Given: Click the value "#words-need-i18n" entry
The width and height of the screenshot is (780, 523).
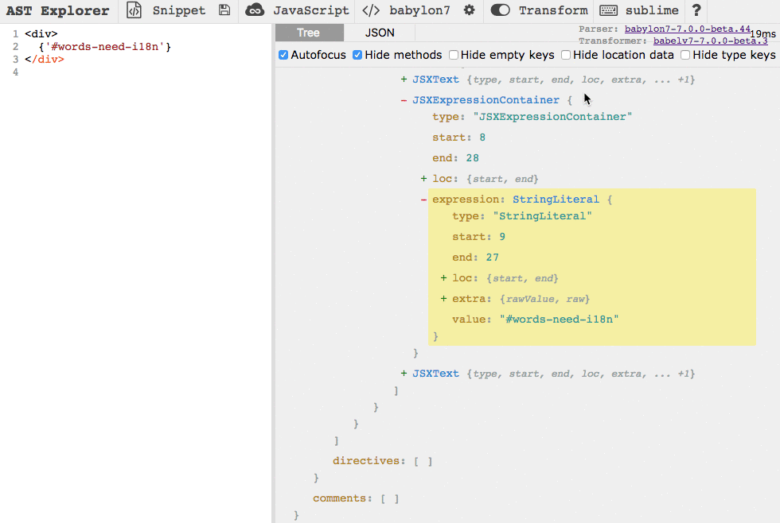Looking at the screenshot, I should (535, 320).
